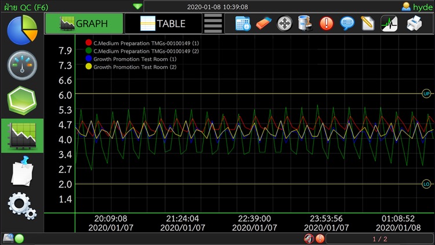Select the eraser tool icon
This screenshot has width=435, height=245.
[x=263, y=23]
